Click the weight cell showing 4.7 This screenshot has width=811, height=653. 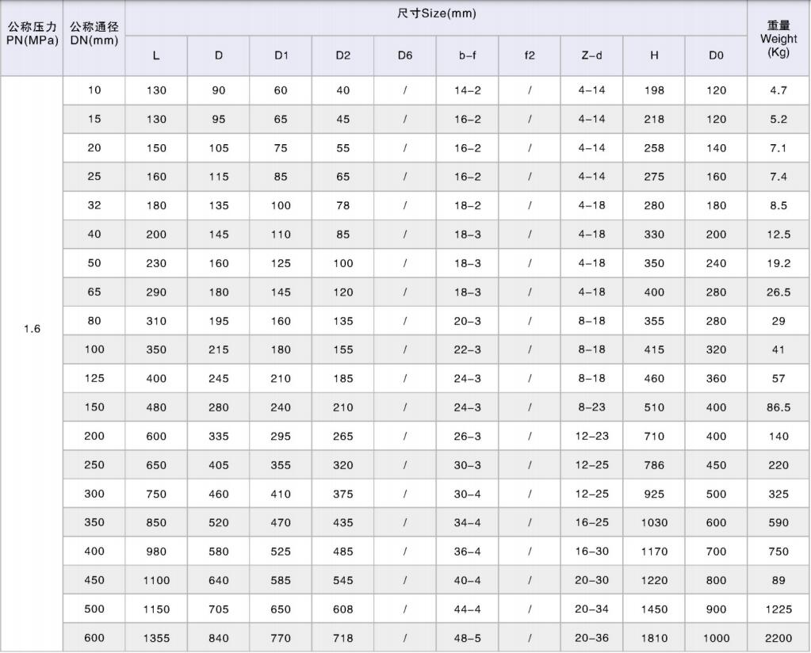point(778,90)
